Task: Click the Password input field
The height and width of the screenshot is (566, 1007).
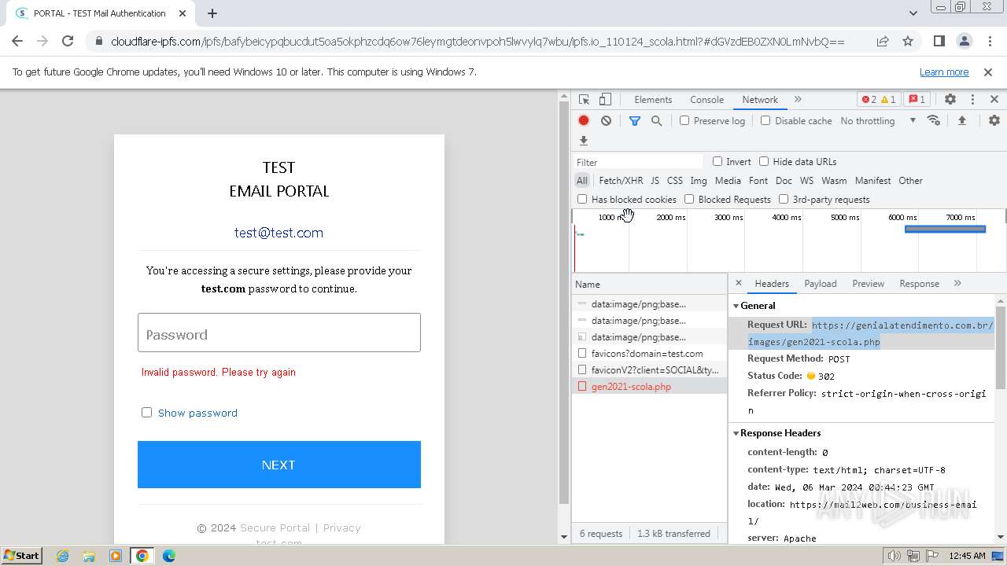Action: coord(279,333)
